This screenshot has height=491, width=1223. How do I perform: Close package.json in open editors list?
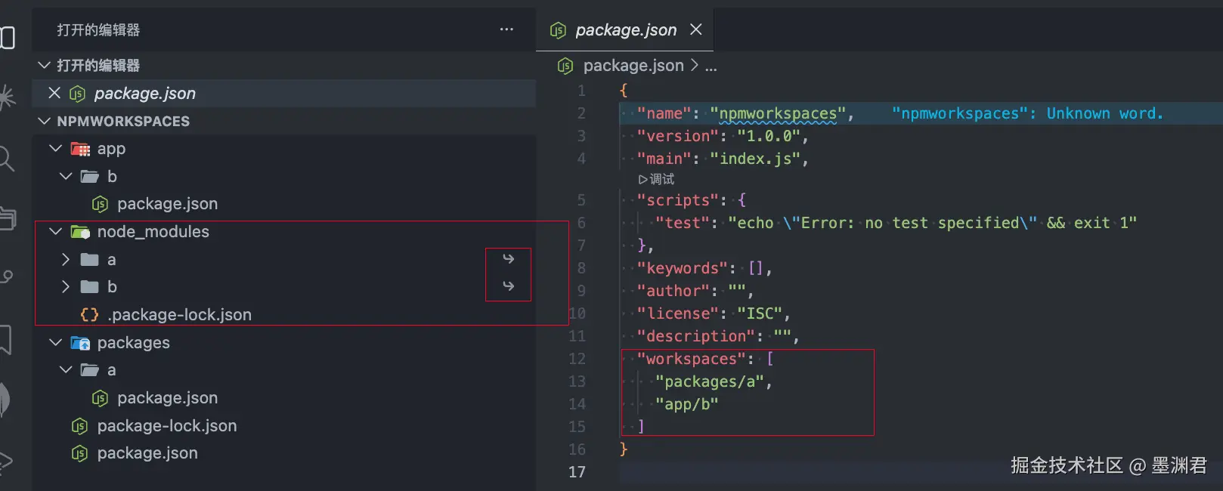point(54,93)
